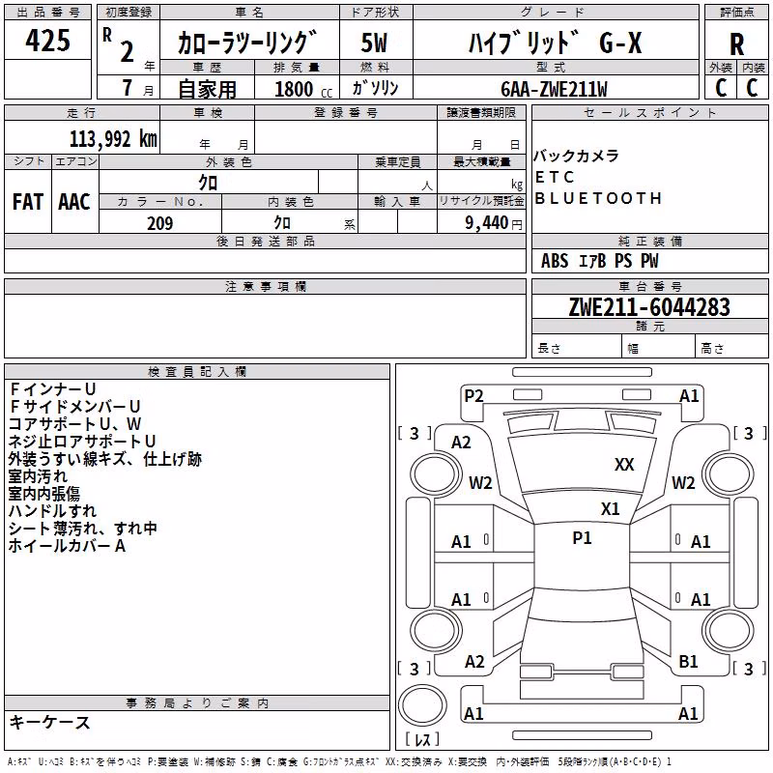Select the recycle deposit 9,440円
The image size is (773, 773).
[x=494, y=223]
